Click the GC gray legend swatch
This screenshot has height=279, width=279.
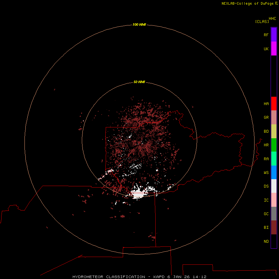(274, 214)
